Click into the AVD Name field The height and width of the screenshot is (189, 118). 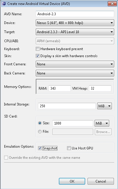pyautogui.click(x=75, y=14)
